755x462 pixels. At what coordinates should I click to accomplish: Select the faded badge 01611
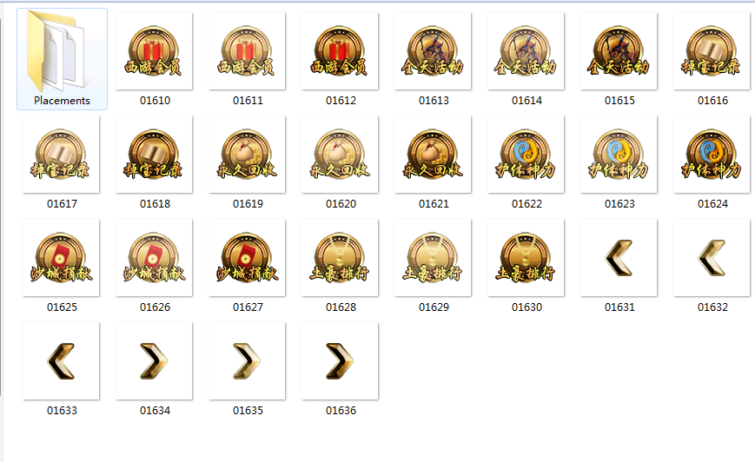247,51
